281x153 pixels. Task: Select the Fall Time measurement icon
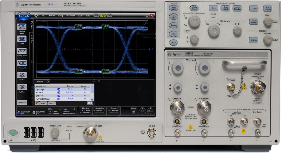pos(22,87)
